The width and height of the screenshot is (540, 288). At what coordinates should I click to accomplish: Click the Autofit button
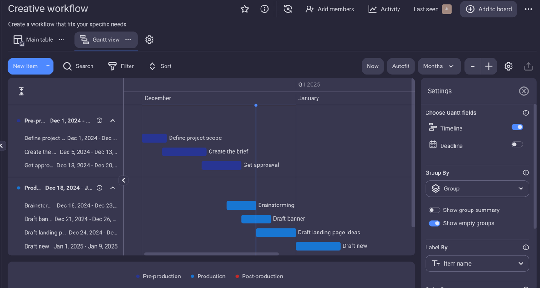click(401, 66)
